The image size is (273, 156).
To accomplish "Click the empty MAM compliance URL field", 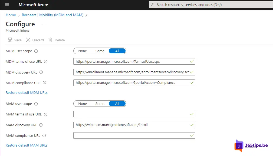I will (x=134, y=135).
